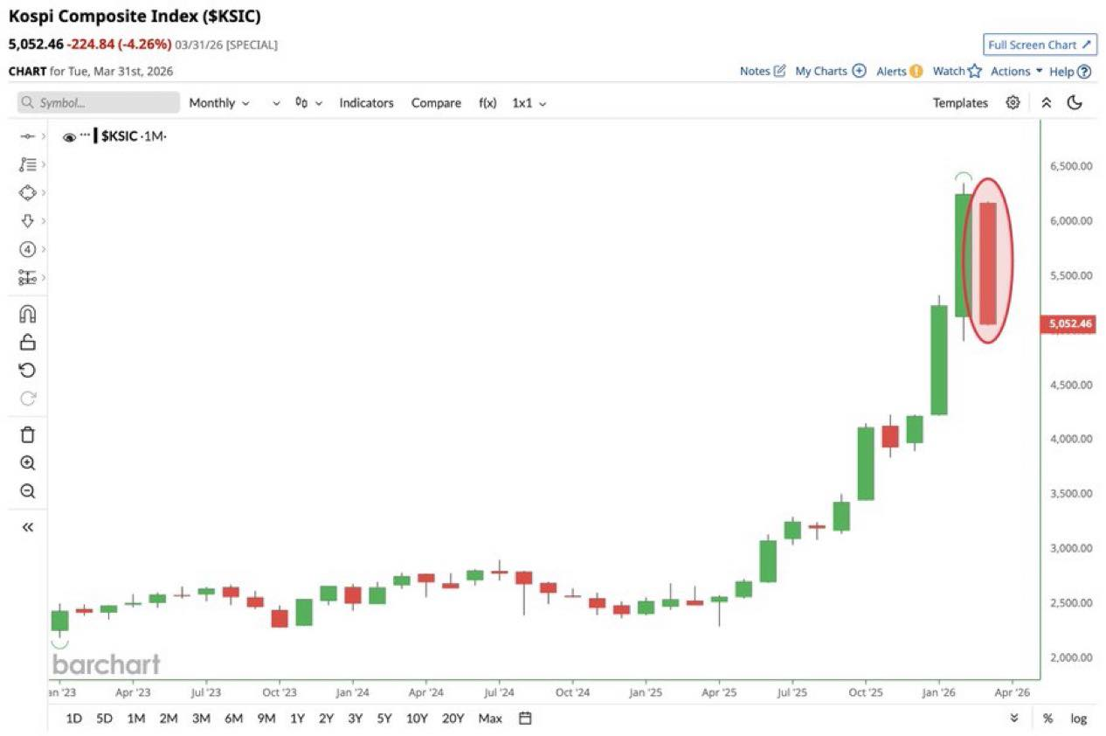This screenshot has height=736, width=1106.
Task: Click the Full Screen Chart button
Action: point(1040,45)
